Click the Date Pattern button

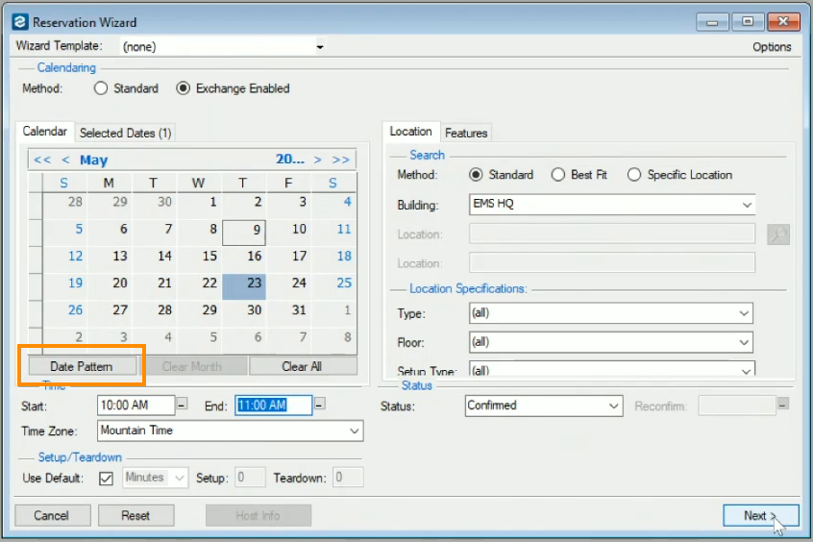tap(82, 366)
